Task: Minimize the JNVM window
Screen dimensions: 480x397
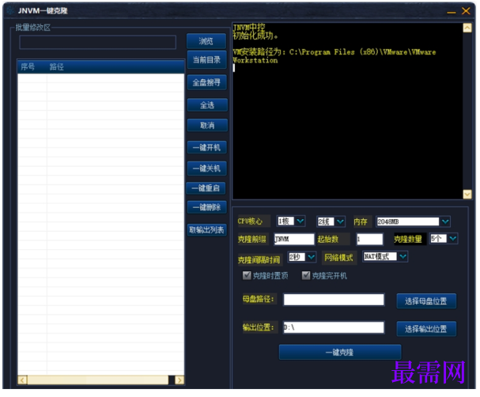Action: pos(452,12)
